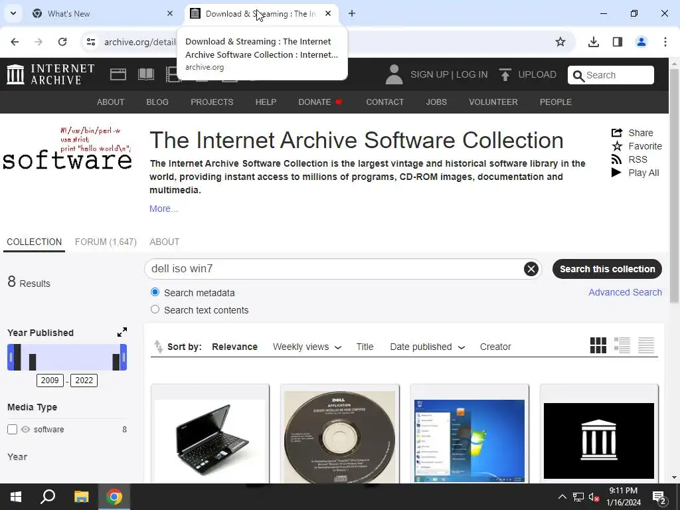Open a new browser tab
The image size is (680, 510).
click(x=352, y=13)
